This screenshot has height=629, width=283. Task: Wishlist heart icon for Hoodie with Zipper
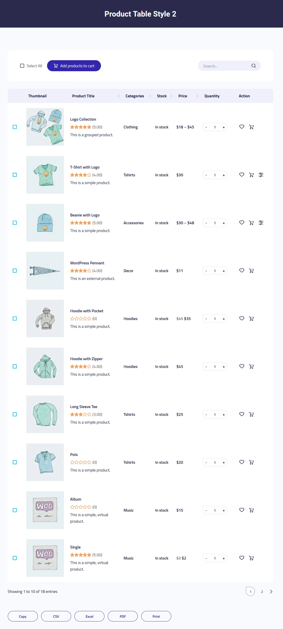tap(242, 366)
